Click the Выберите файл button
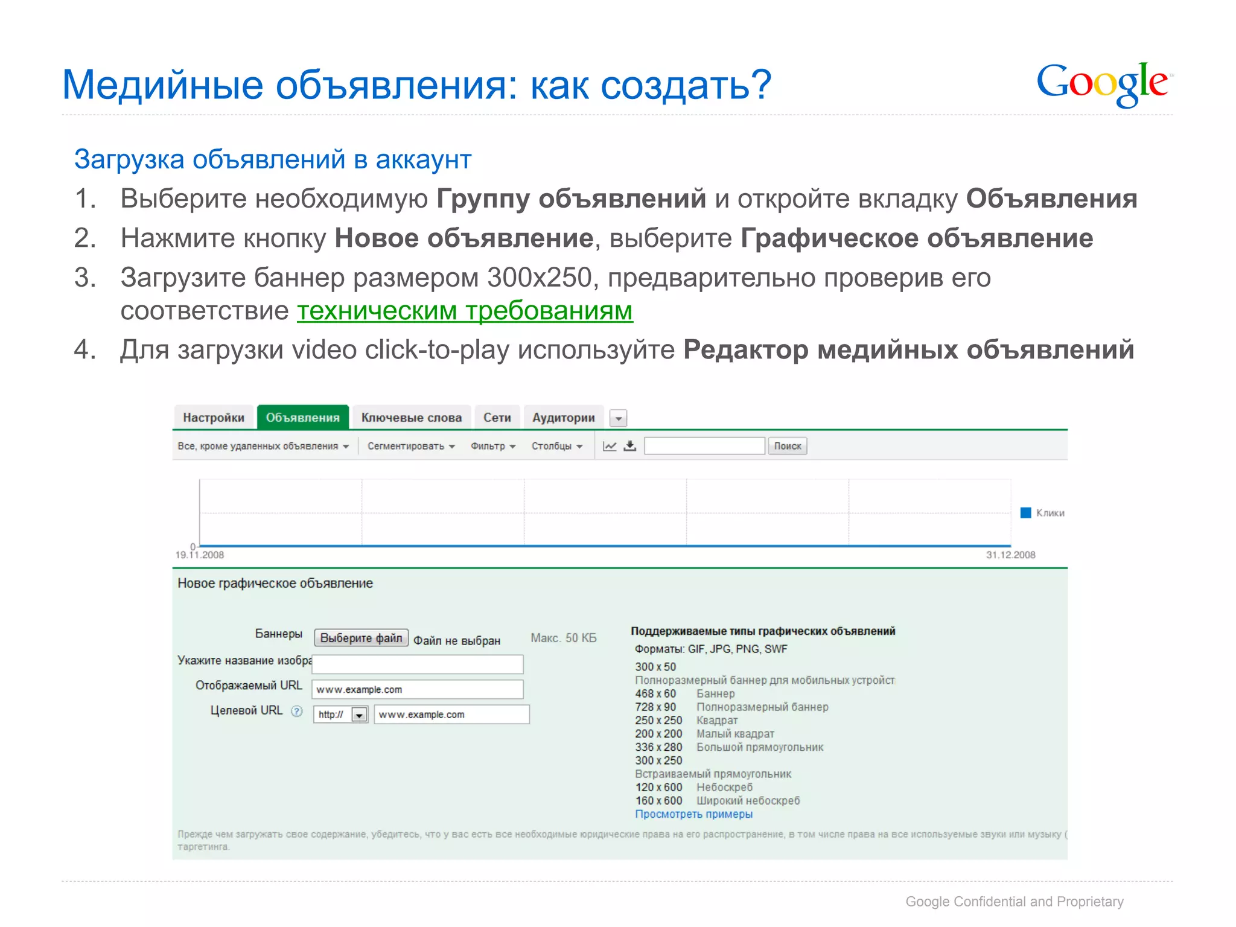The height and width of the screenshot is (927, 1236). (x=361, y=638)
